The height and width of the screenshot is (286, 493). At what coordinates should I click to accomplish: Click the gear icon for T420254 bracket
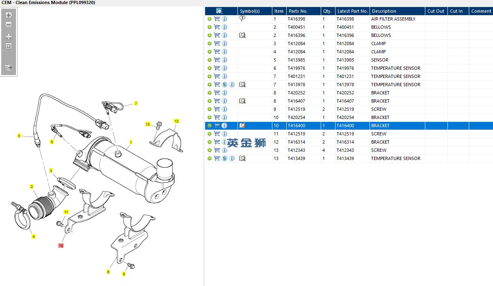[210, 117]
